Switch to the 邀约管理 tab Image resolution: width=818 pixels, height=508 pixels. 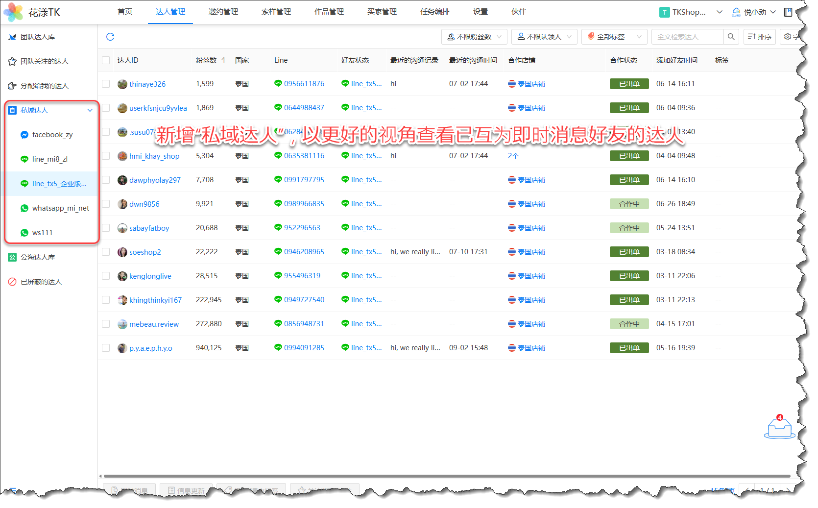pos(223,12)
